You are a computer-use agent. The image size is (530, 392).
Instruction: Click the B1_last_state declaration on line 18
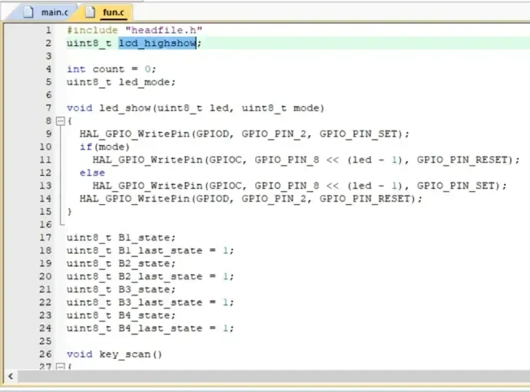coord(150,250)
